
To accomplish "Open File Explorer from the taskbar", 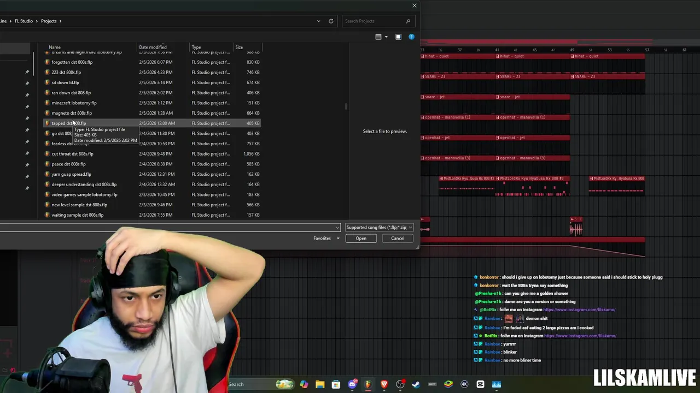I will pos(320,384).
